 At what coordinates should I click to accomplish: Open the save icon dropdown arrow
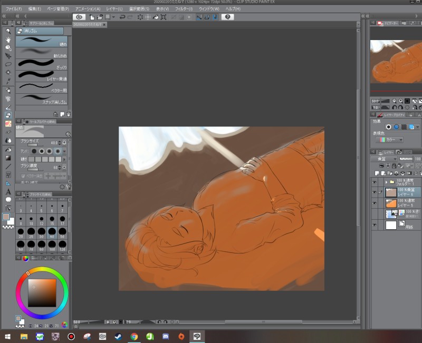click(x=113, y=17)
